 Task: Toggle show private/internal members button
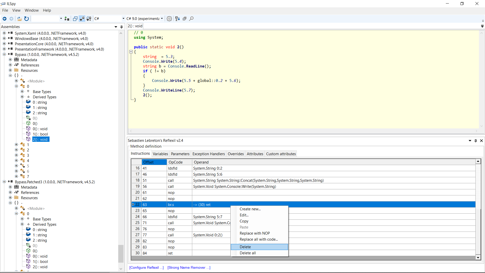click(x=82, y=19)
